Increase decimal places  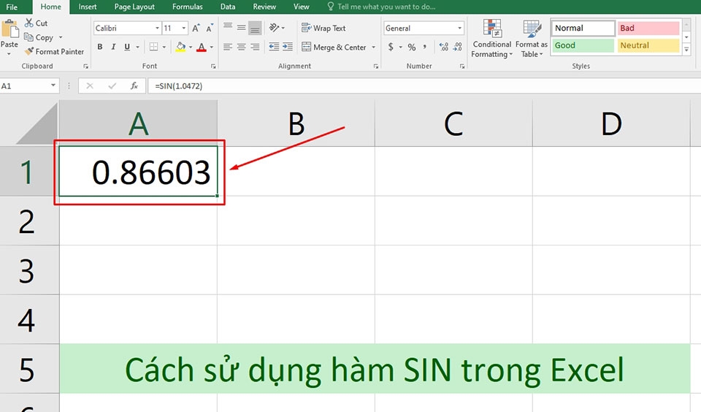tap(443, 47)
